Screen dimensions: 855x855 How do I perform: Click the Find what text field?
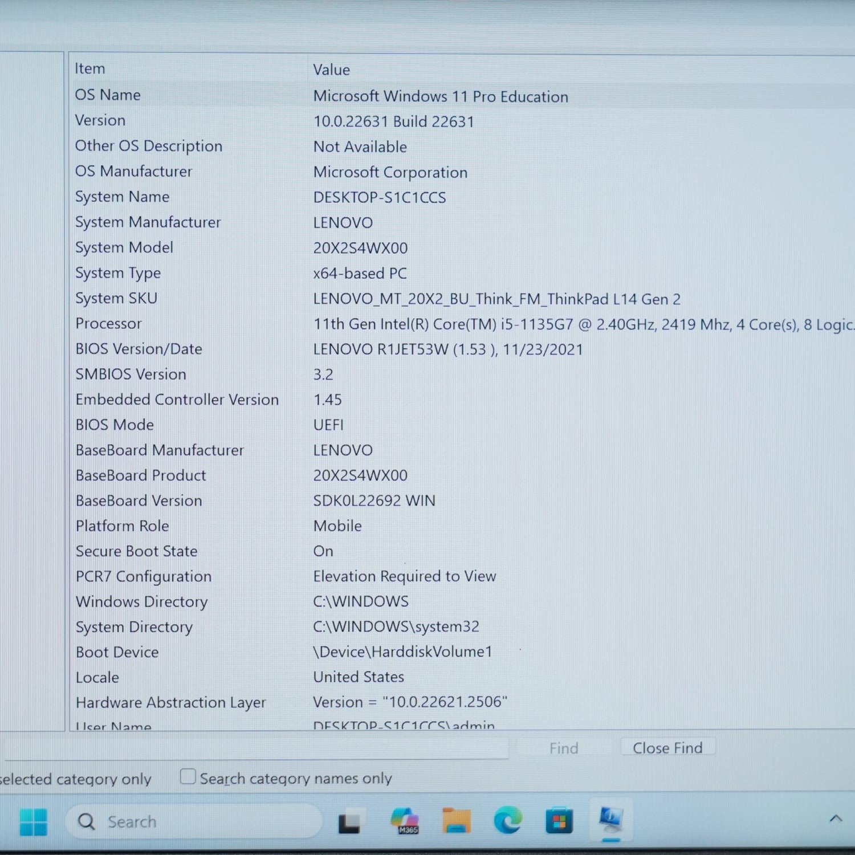point(256,748)
